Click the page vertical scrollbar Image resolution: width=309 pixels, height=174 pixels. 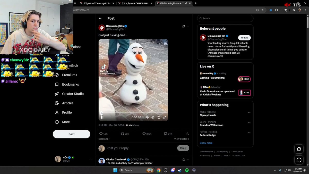tap(308, 22)
